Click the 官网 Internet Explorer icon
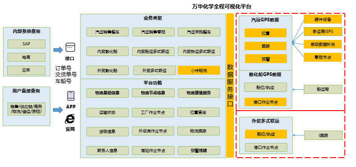 [70, 119]
